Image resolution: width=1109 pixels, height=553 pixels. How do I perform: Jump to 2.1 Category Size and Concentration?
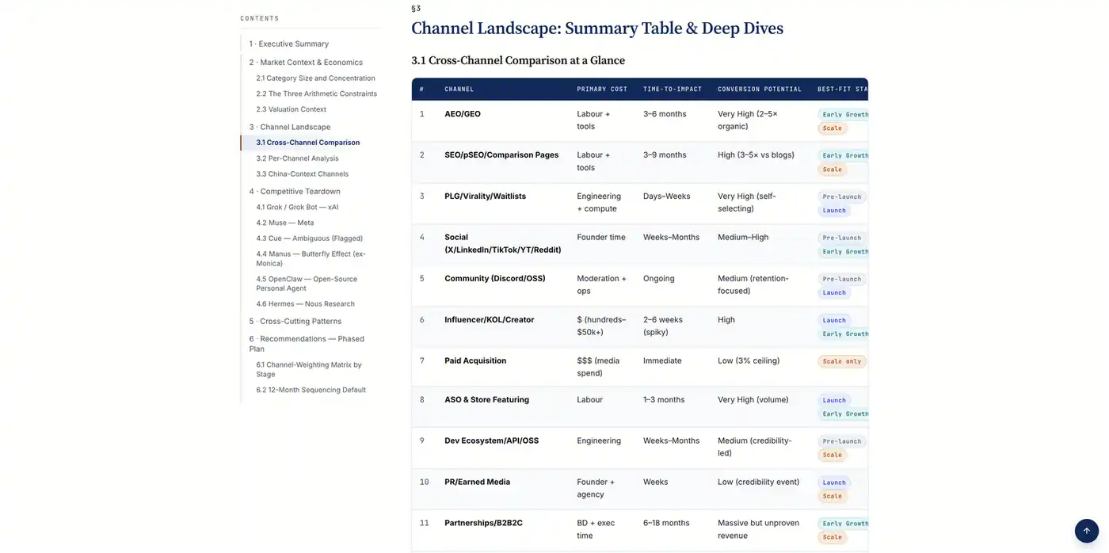click(315, 78)
